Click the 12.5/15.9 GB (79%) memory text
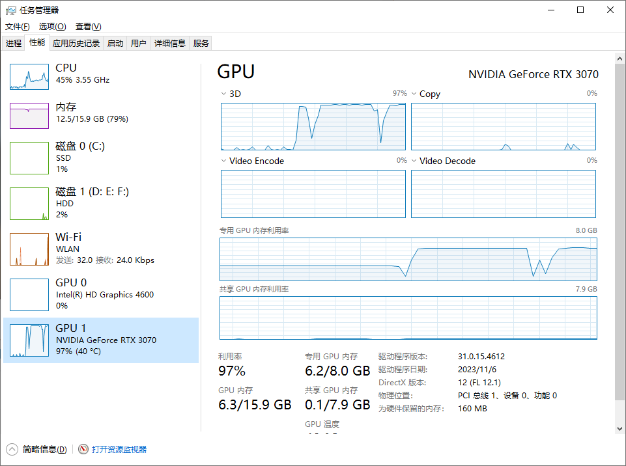This screenshot has width=626, height=466. [x=92, y=119]
